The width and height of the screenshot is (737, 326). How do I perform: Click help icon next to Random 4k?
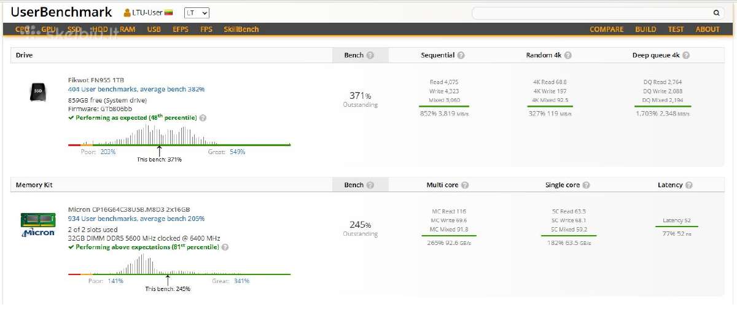(x=568, y=55)
